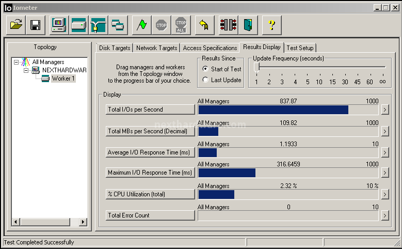Click Maximum I/O Response Time (ms) button
Screen dimensions: 402x249
[x=150, y=173]
